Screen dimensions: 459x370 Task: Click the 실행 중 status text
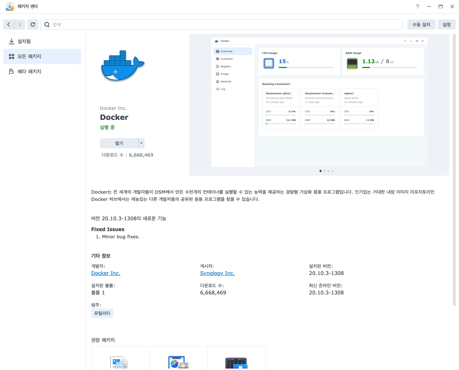pyautogui.click(x=107, y=127)
